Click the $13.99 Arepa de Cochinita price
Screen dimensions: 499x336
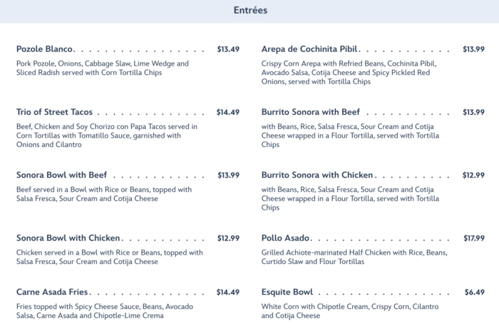click(x=473, y=49)
